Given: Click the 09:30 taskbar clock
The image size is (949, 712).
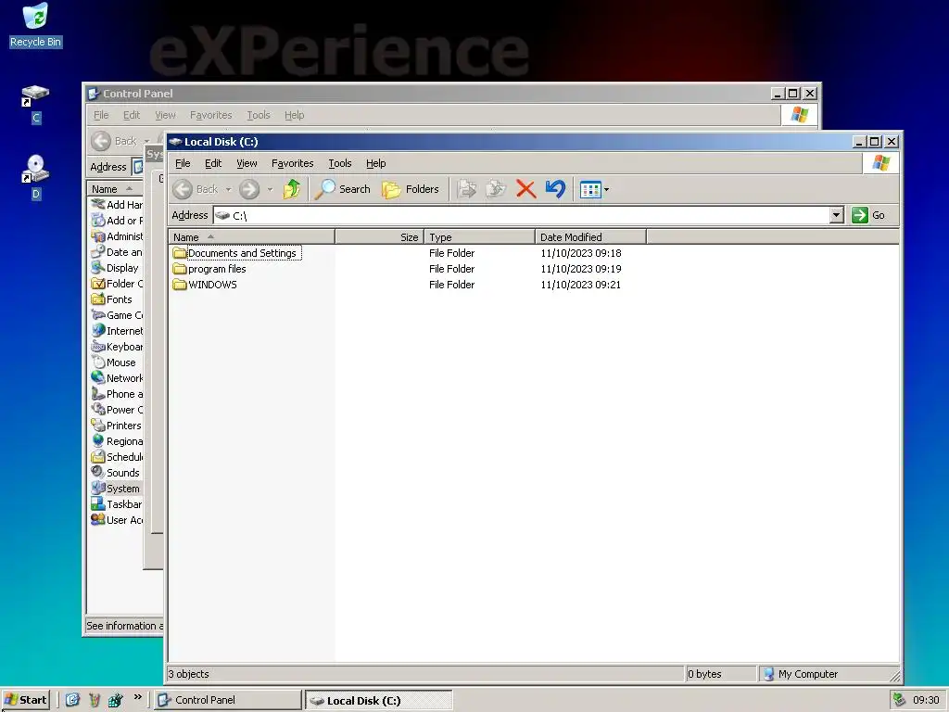Looking at the screenshot, I should [926, 700].
